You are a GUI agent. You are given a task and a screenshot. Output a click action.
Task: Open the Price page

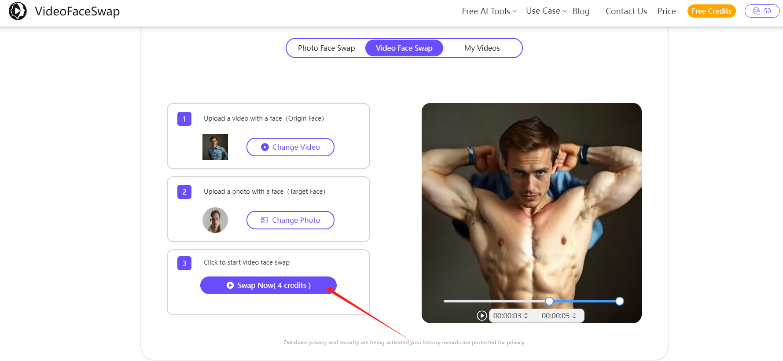666,11
